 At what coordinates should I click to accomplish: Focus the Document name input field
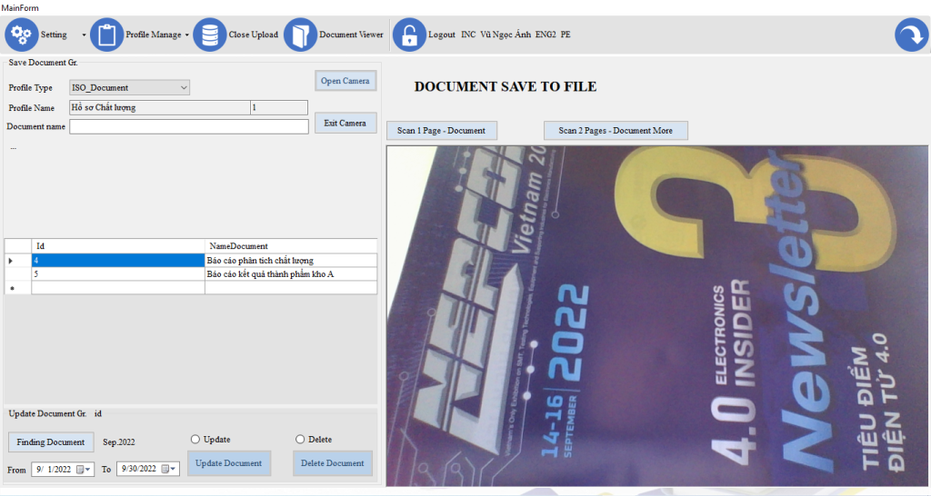point(189,126)
